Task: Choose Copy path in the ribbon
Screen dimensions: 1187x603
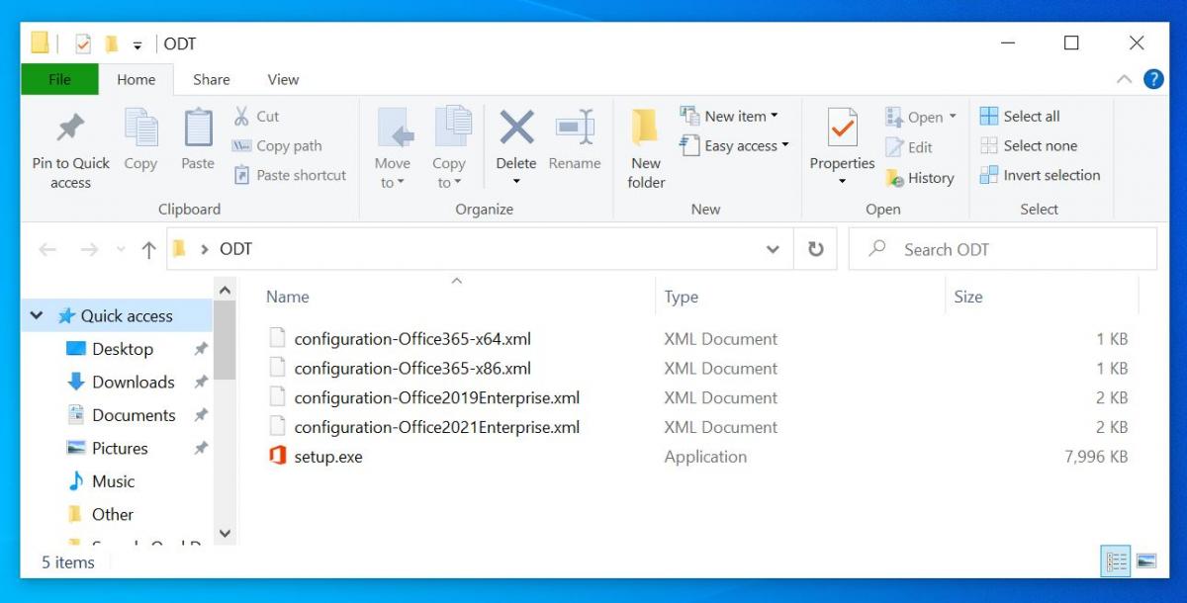Action: [277, 145]
